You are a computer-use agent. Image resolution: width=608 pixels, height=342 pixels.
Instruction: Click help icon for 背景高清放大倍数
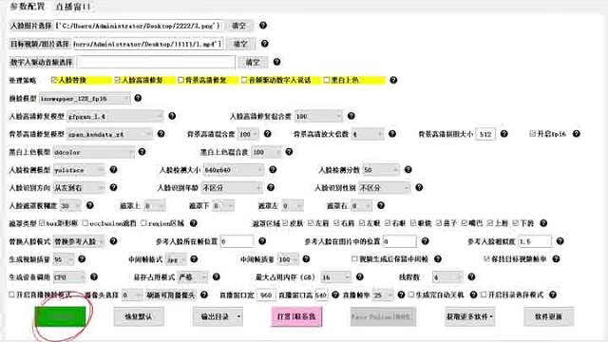point(392,134)
